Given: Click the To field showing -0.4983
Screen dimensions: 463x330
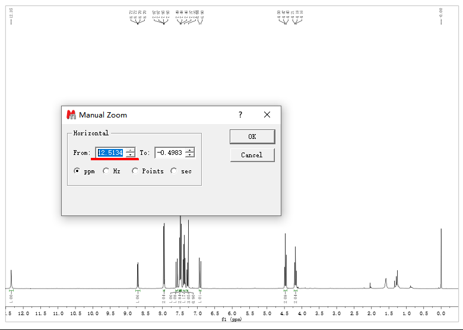Looking at the screenshot, I should (169, 153).
